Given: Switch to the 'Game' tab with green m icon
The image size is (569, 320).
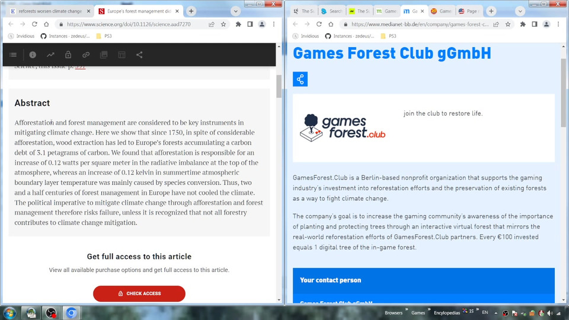Looking at the screenshot, I should coord(387,11).
